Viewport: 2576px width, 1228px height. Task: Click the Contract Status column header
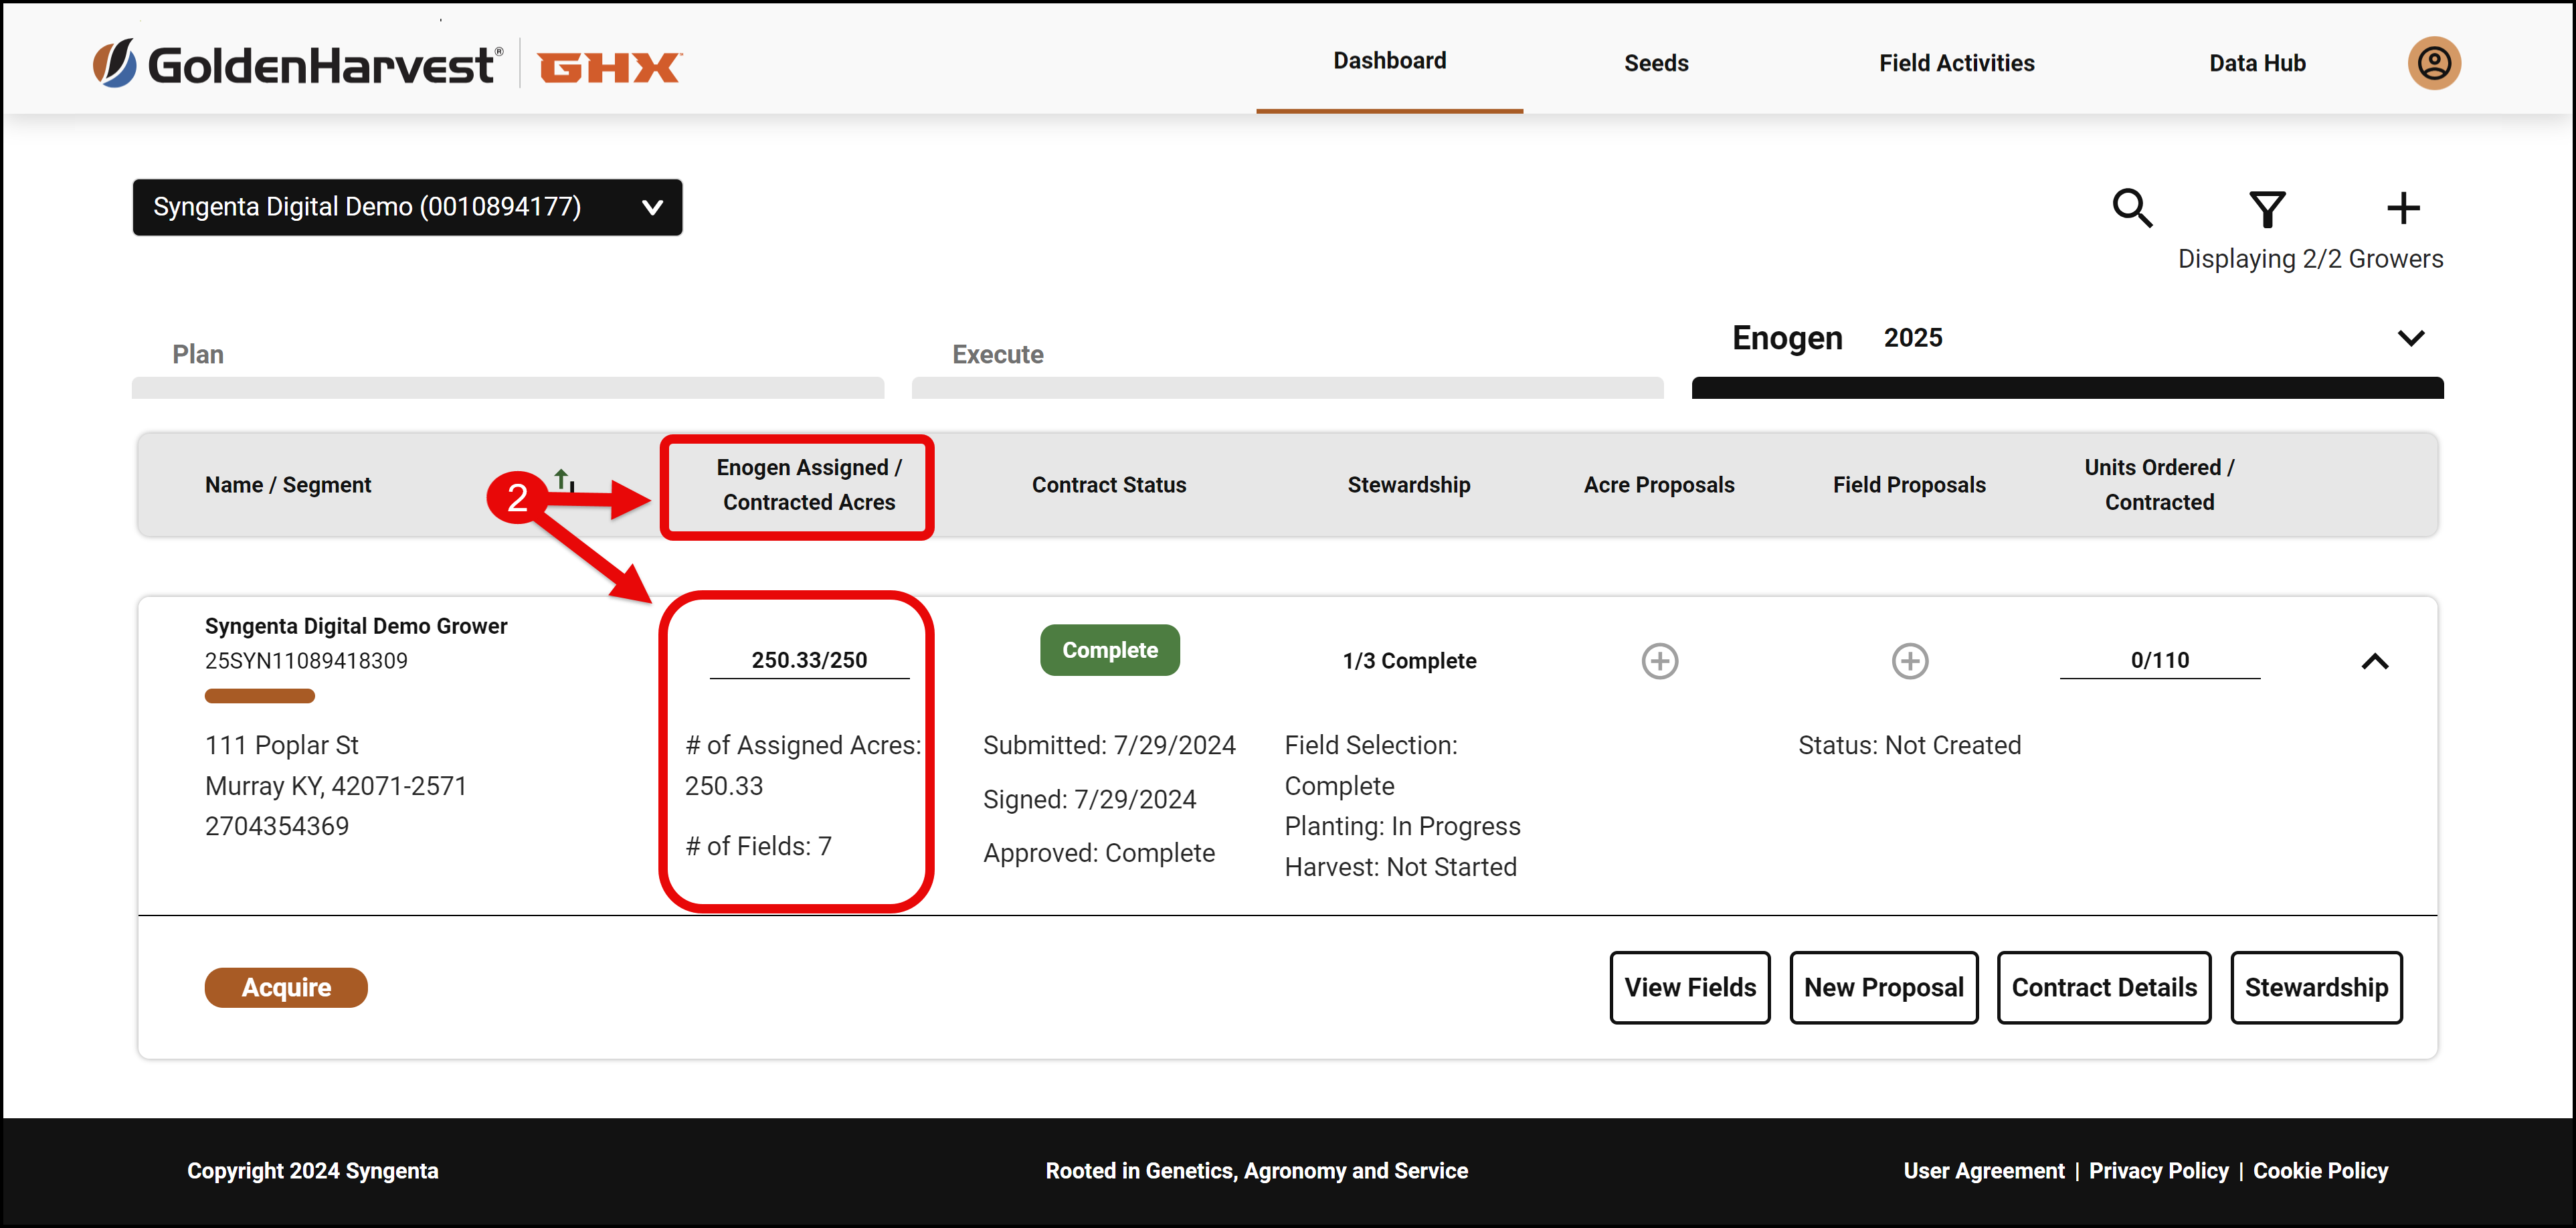click(x=1108, y=485)
